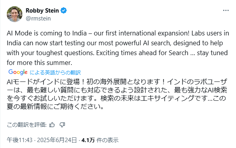Click the 午後11:43 post timestamp
This screenshot has height=148, width=236.
click(20, 140)
